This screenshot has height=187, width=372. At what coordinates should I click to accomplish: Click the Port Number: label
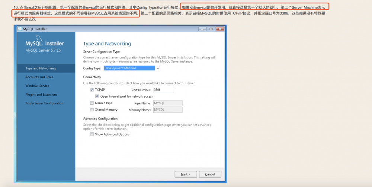pos(141,90)
